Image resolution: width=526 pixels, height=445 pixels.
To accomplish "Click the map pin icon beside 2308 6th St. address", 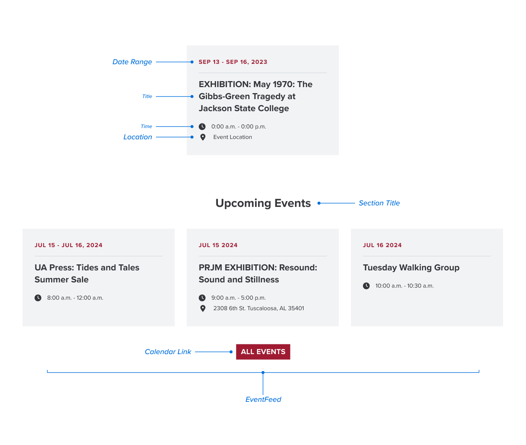I will coord(203,308).
